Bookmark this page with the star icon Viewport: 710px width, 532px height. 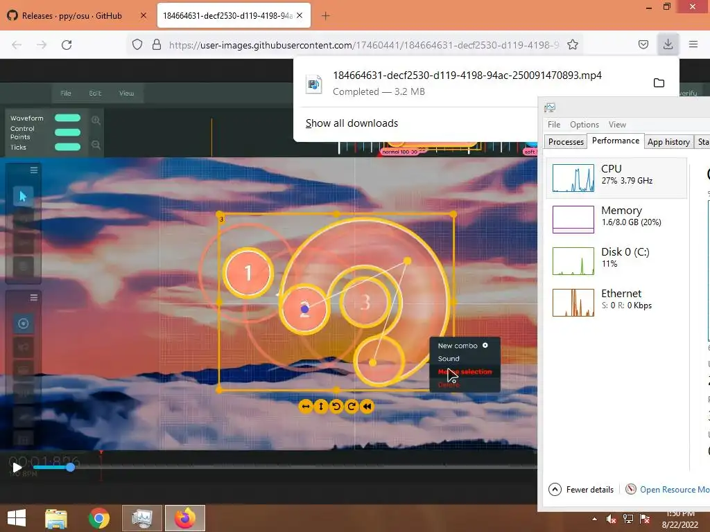click(572, 44)
